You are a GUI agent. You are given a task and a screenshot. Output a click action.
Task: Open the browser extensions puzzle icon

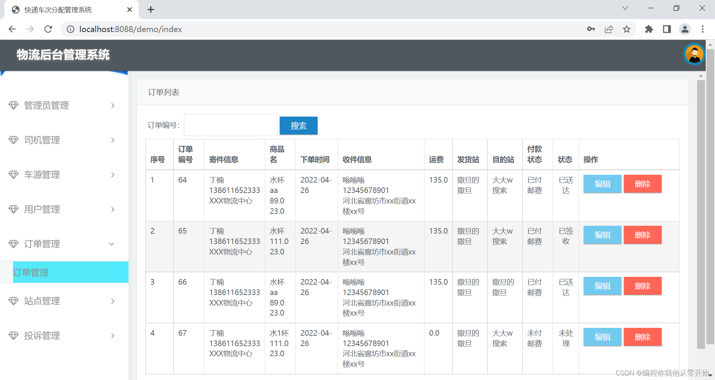click(649, 29)
